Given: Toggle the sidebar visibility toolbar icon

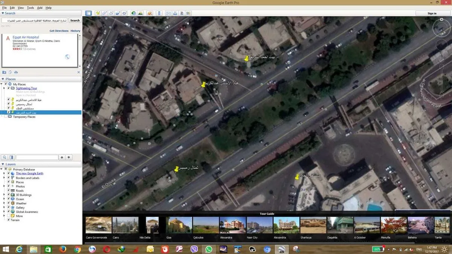Looking at the screenshot, I should point(89,13).
